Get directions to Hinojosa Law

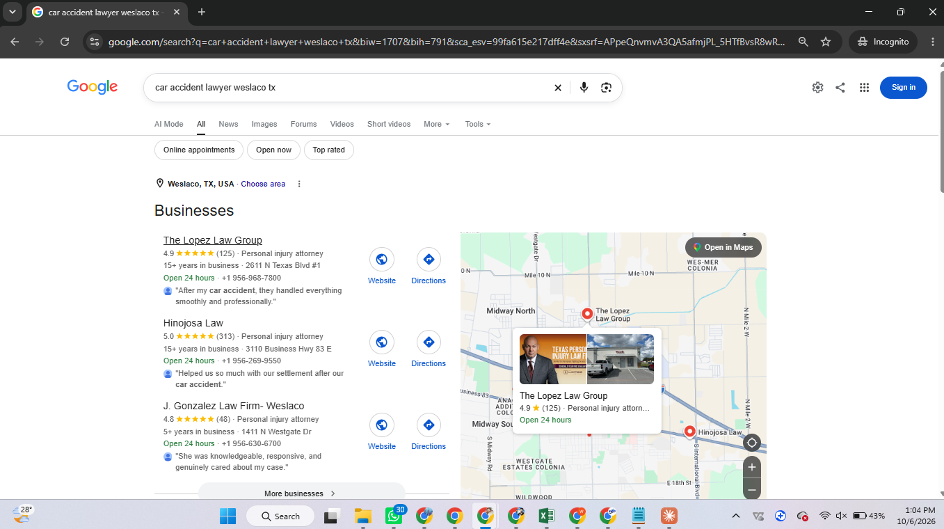429,342
